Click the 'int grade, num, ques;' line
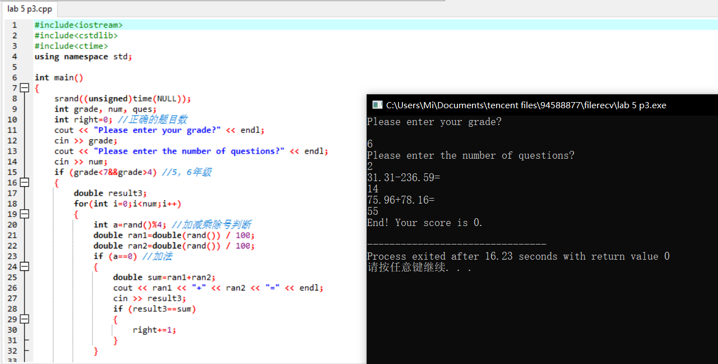The height and width of the screenshot is (364, 718). point(106,109)
